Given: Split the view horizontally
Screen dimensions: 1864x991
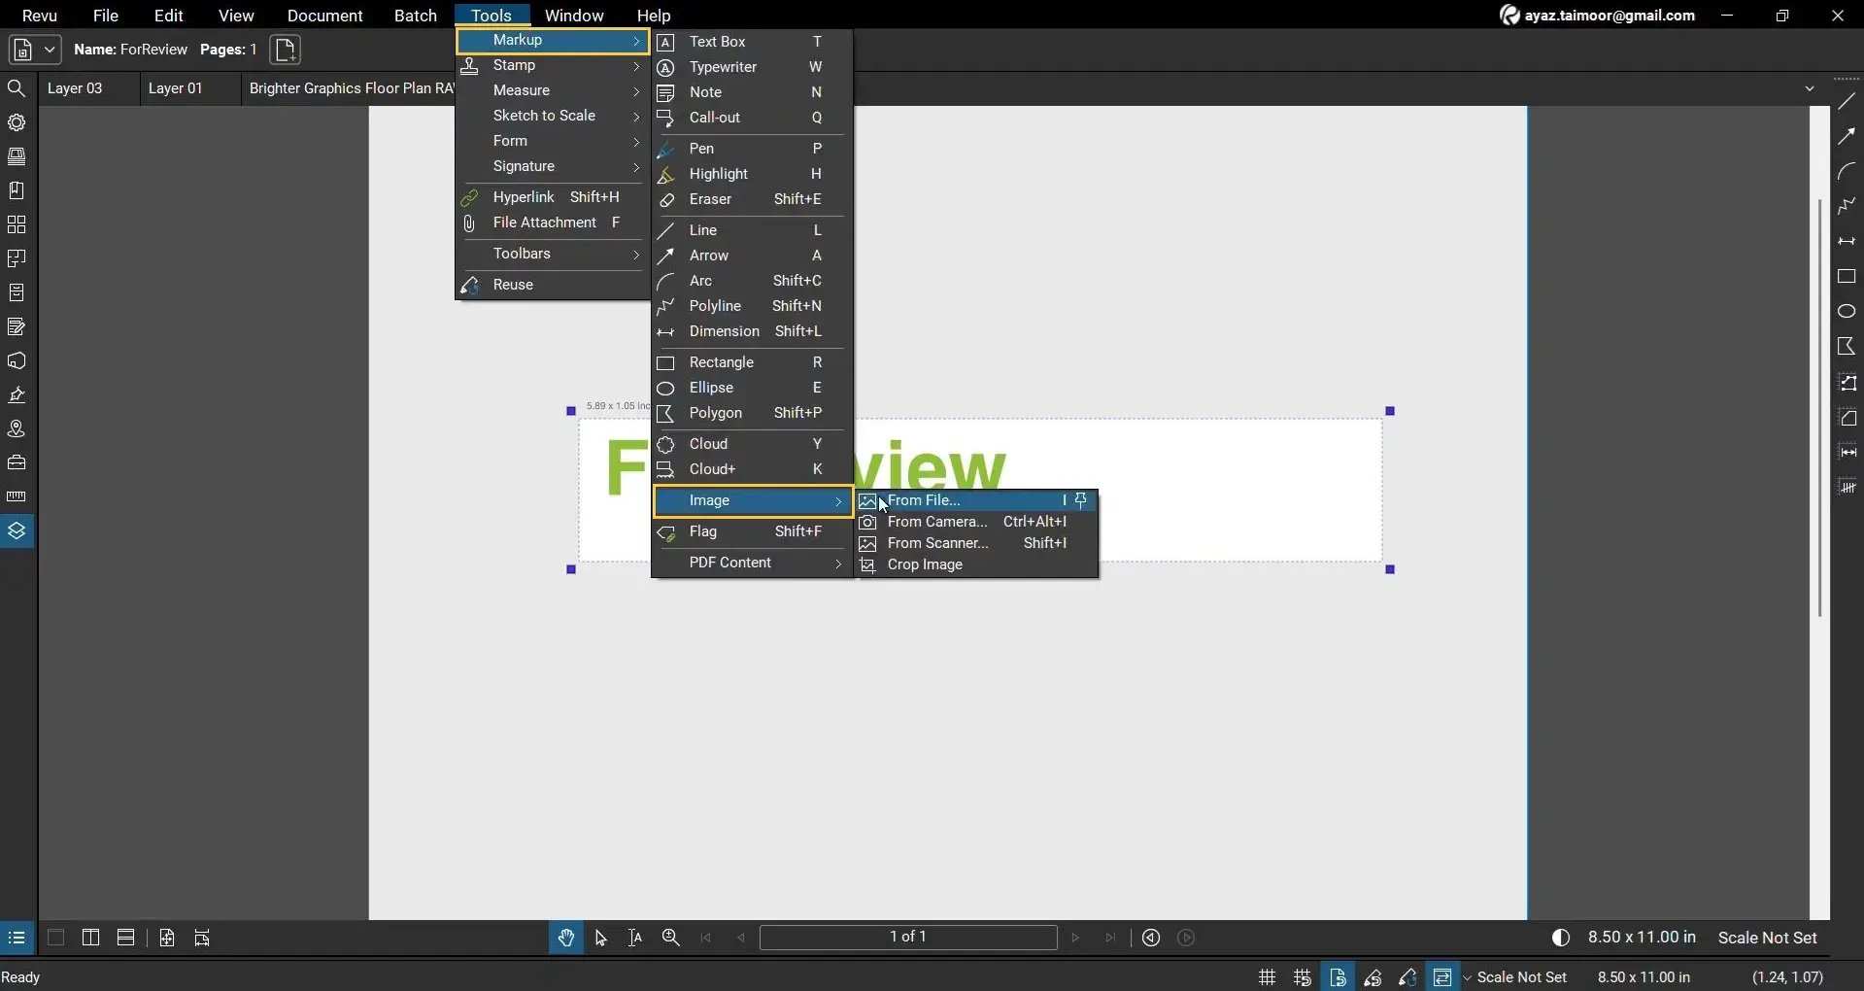Looking at the screenshot, I should [125, 938].
